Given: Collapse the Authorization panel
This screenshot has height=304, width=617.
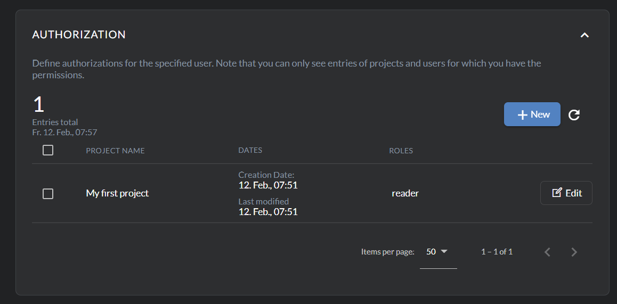Looking at the screenshot, I should coord(584,35).
